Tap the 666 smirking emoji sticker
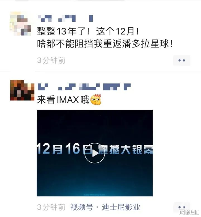 click(x=96, y=100)
